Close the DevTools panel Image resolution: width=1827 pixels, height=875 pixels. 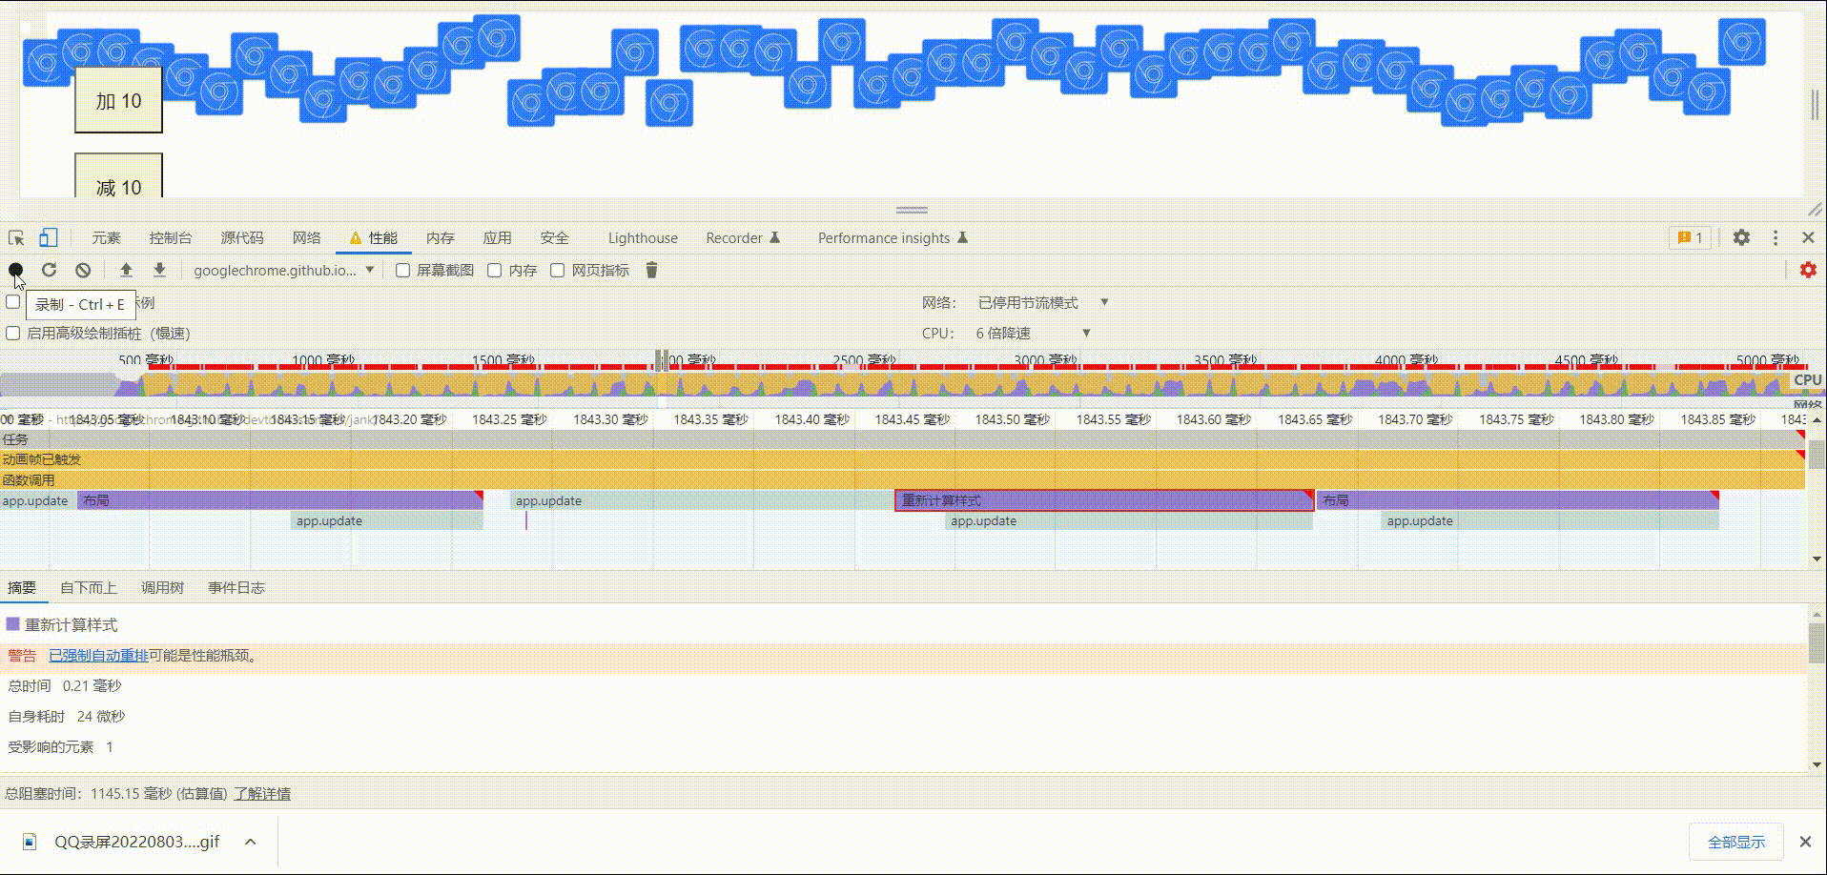(x=1808, y=237)
